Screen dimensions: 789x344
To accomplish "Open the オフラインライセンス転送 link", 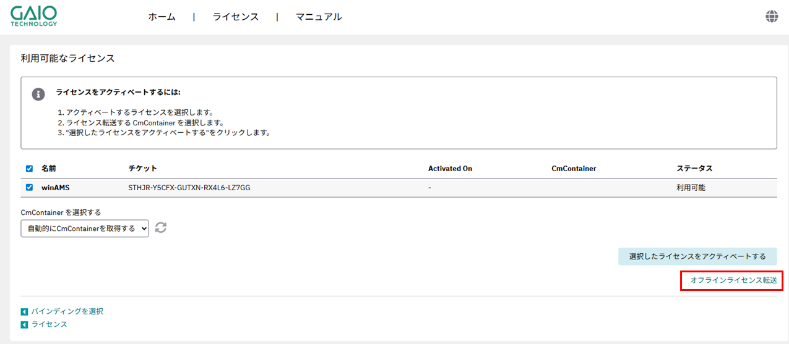I will [733, 280].
